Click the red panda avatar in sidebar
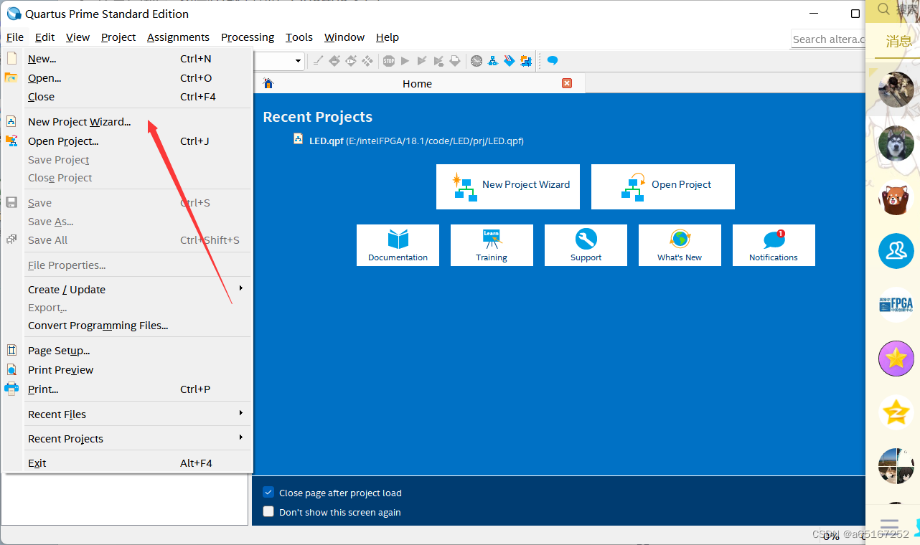This screenshot has height=545, width=920. coord(896,197)
